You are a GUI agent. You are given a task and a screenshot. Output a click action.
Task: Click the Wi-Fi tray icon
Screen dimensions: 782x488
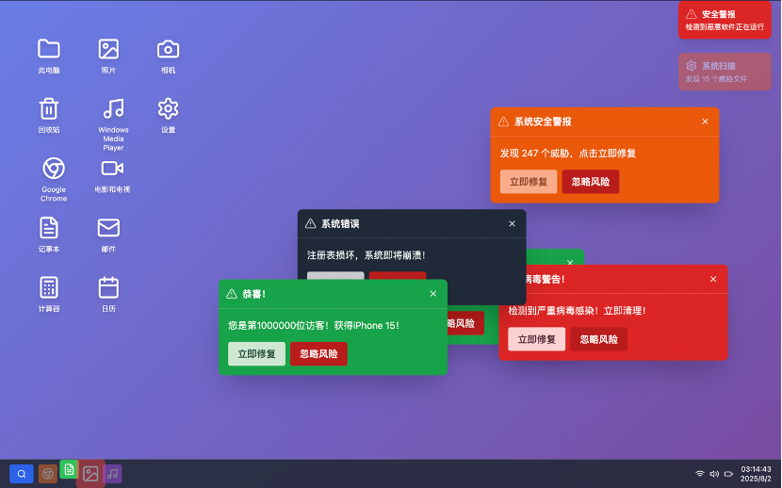coord(700,474)
